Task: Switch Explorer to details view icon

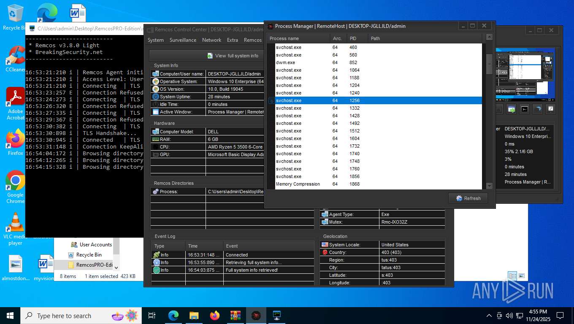Action: click(x=513, y=276)
